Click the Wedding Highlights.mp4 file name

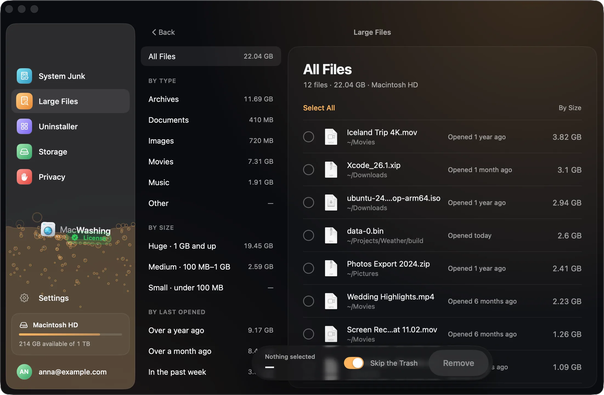click(391, 297)
